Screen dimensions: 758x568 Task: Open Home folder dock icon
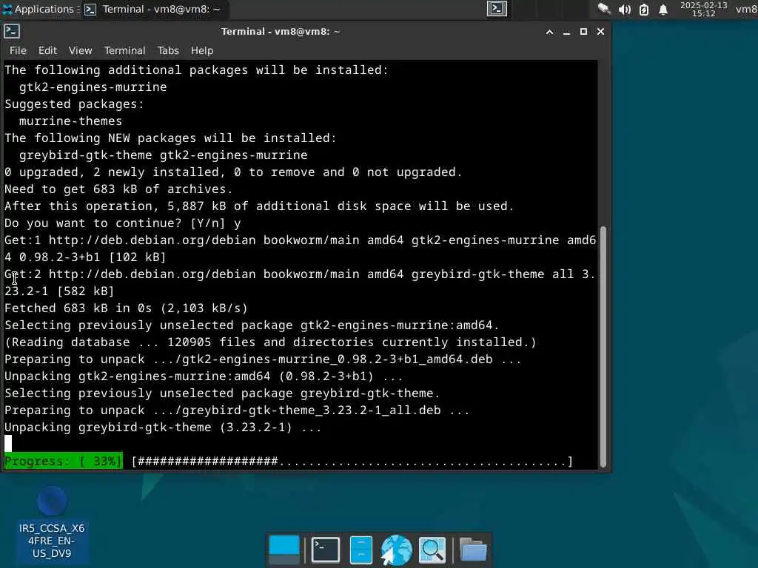click(473, 550)
